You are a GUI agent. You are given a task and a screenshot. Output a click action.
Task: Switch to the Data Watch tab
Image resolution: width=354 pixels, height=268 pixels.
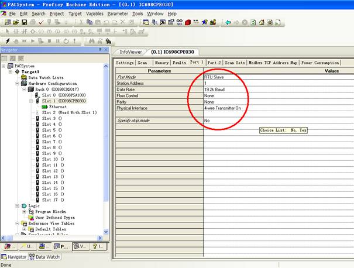(44, 257)
